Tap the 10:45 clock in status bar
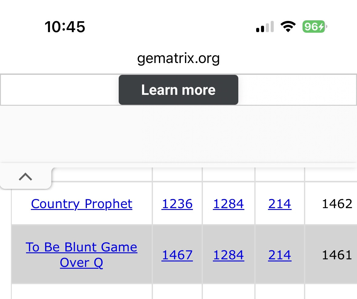357x299 pixels. (x=65, y=27)
